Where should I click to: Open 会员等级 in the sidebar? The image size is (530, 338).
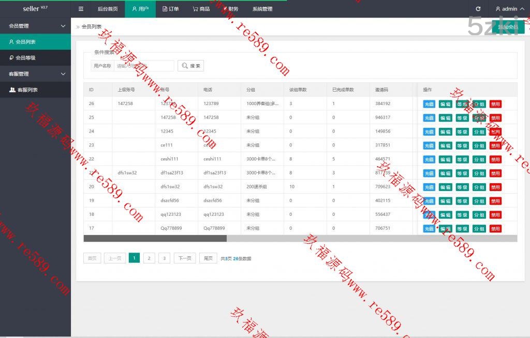pyautogui.click(x=25, y=58)
